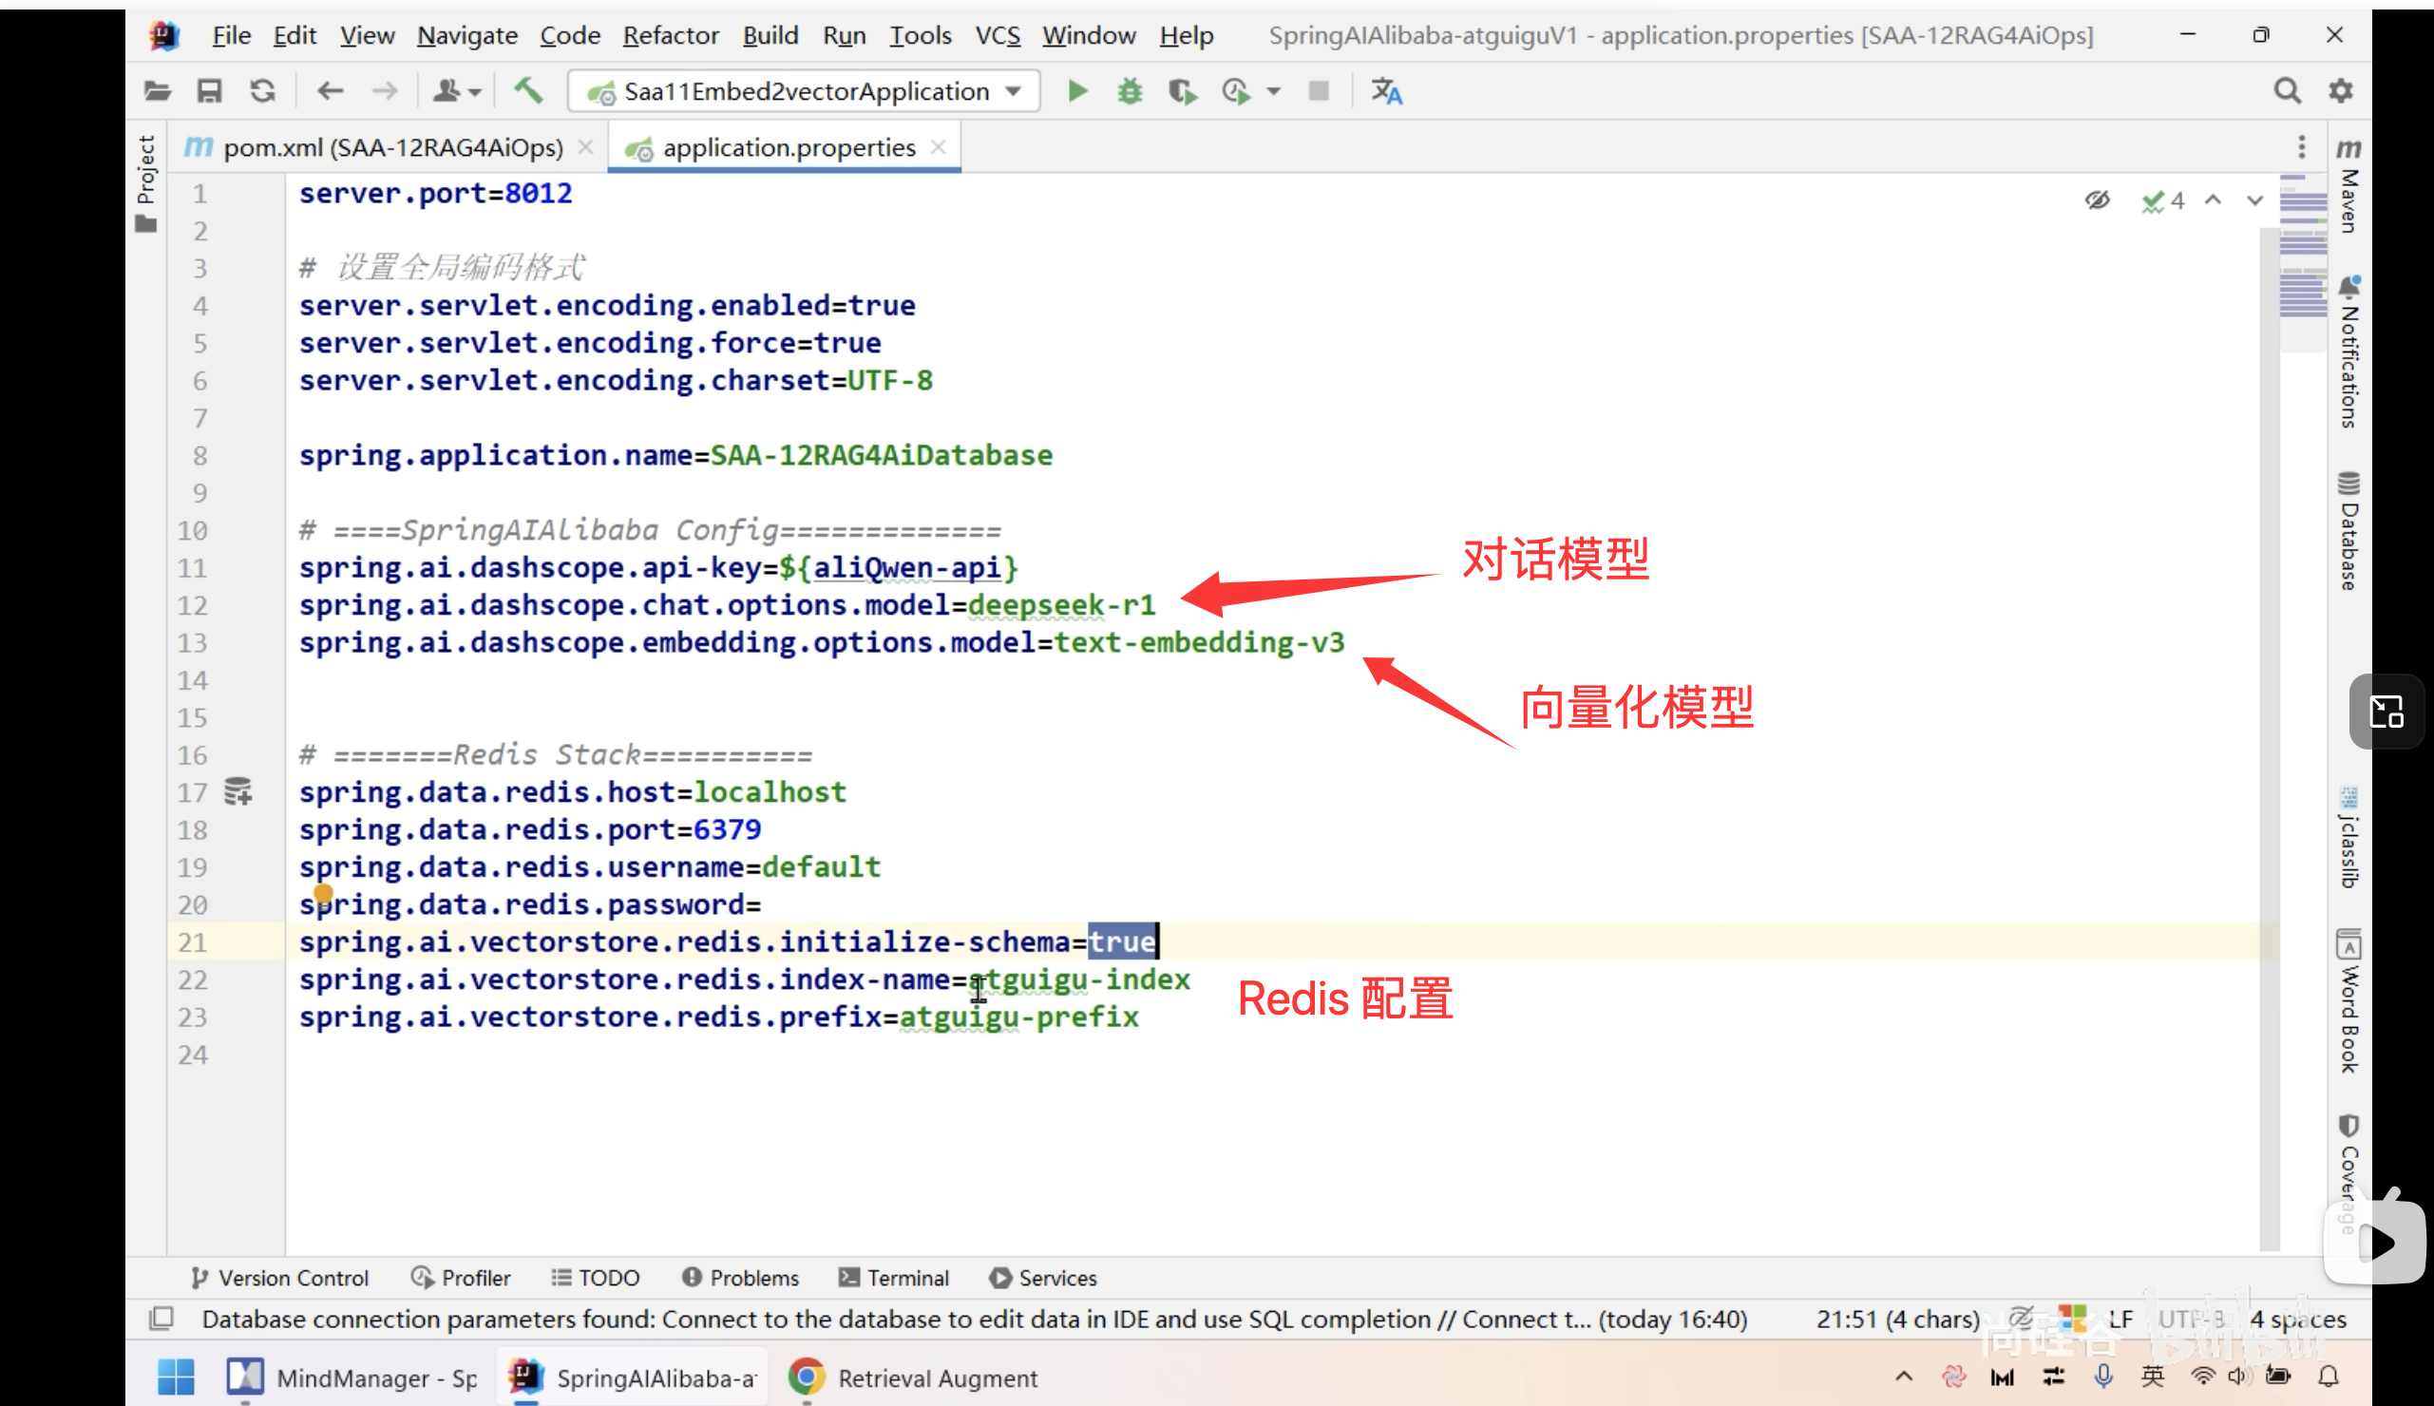Click the green Run application icon
The image size is (2434, 1406).
click(1077, 92)
